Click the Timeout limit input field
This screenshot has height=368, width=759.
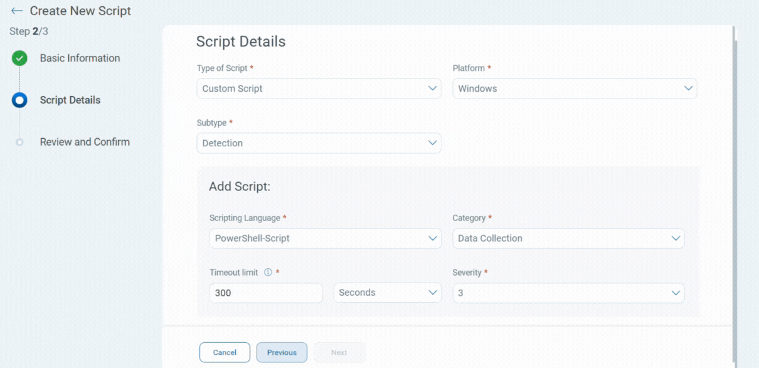coord(266,293)
